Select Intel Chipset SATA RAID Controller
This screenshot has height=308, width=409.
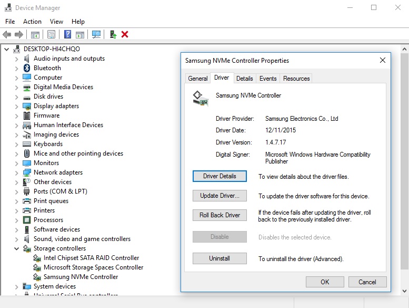(x=91, y=258)
